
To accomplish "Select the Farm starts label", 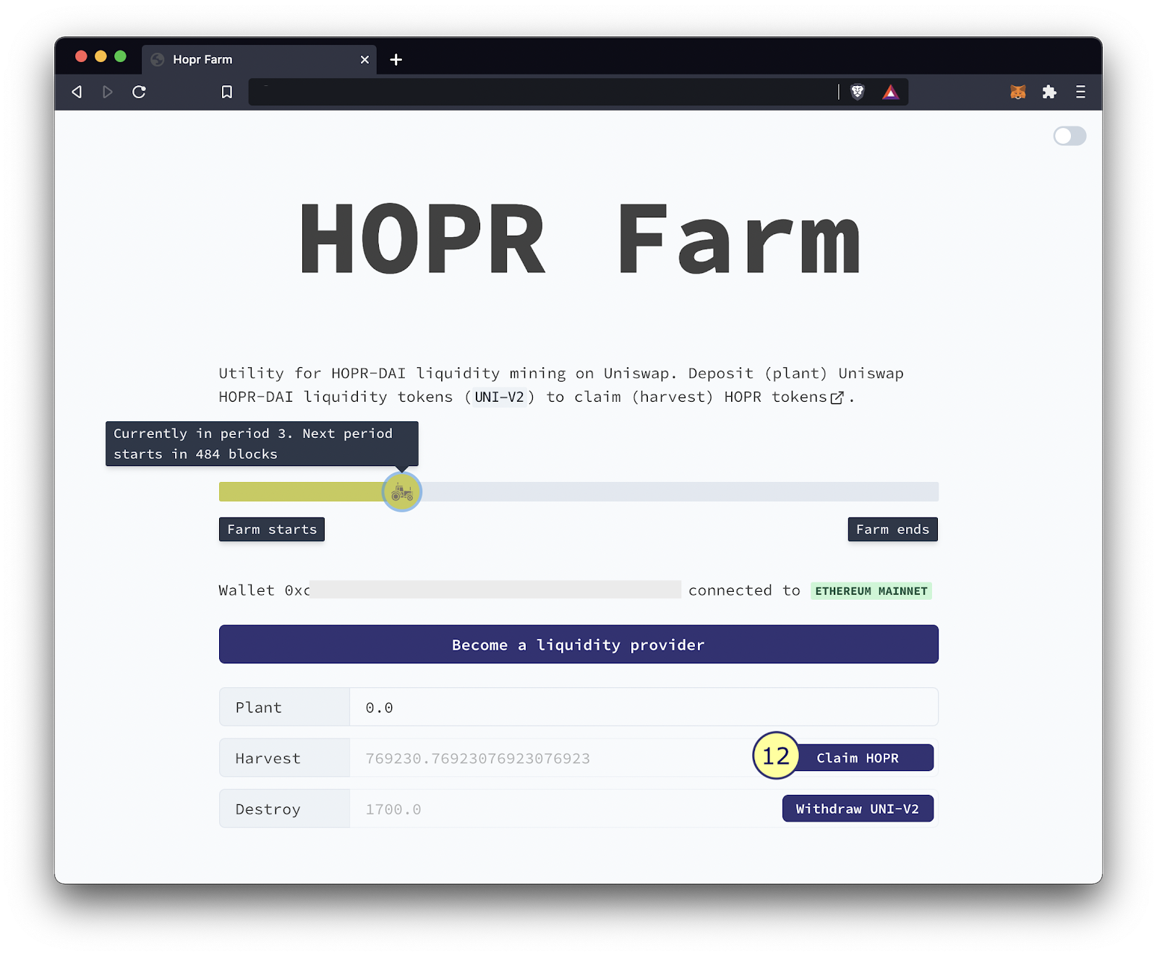I will (x=272, y=529).
